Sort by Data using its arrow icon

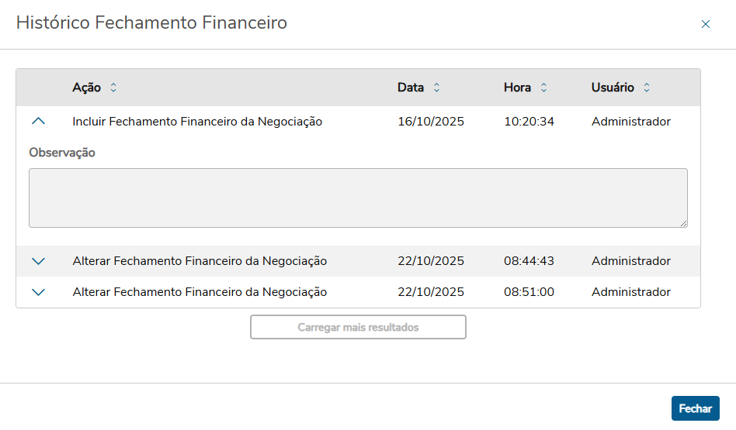point(436,88)
